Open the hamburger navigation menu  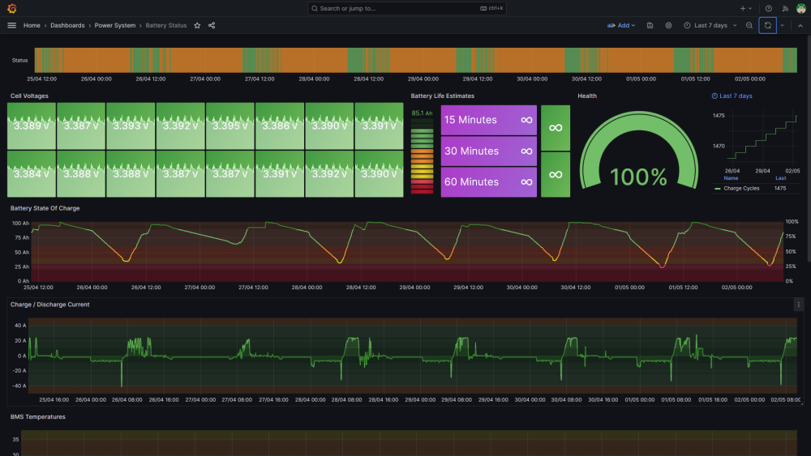coord(11,25)
